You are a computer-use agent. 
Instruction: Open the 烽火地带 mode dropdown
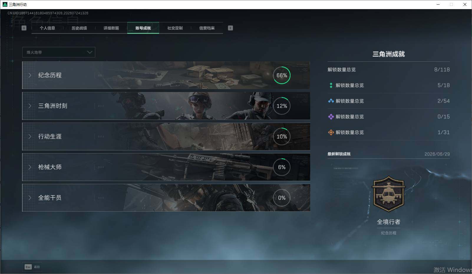coord(59,52)
